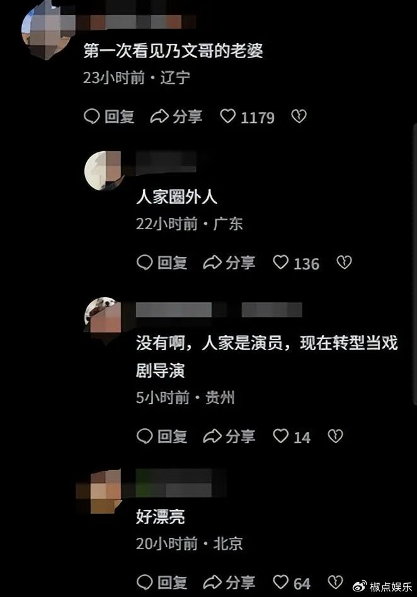This screenshot has height=597, width=417.
Task: Dislike the comment from 贵州
Action: 336,436
